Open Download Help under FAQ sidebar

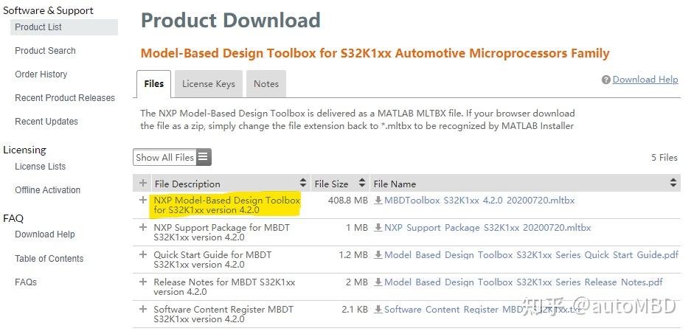pyautogui.click(x=45, y=234)
